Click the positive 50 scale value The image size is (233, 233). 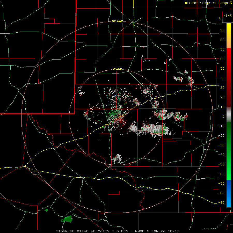coord(222,69)
